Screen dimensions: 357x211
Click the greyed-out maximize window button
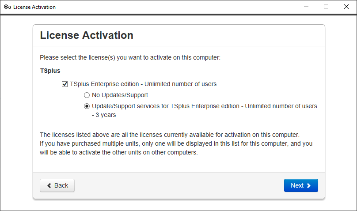tap(326, 7)
